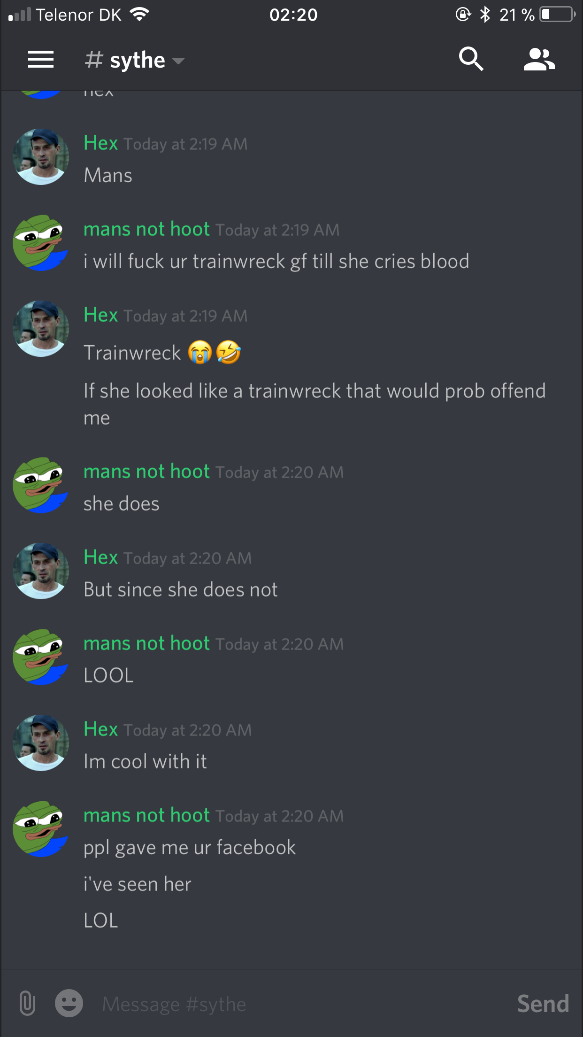The width and height of the screenshot is (583, 1037).
Task: Show the channel members list icon
Action: pyautogui.click(x=539, y=60)
